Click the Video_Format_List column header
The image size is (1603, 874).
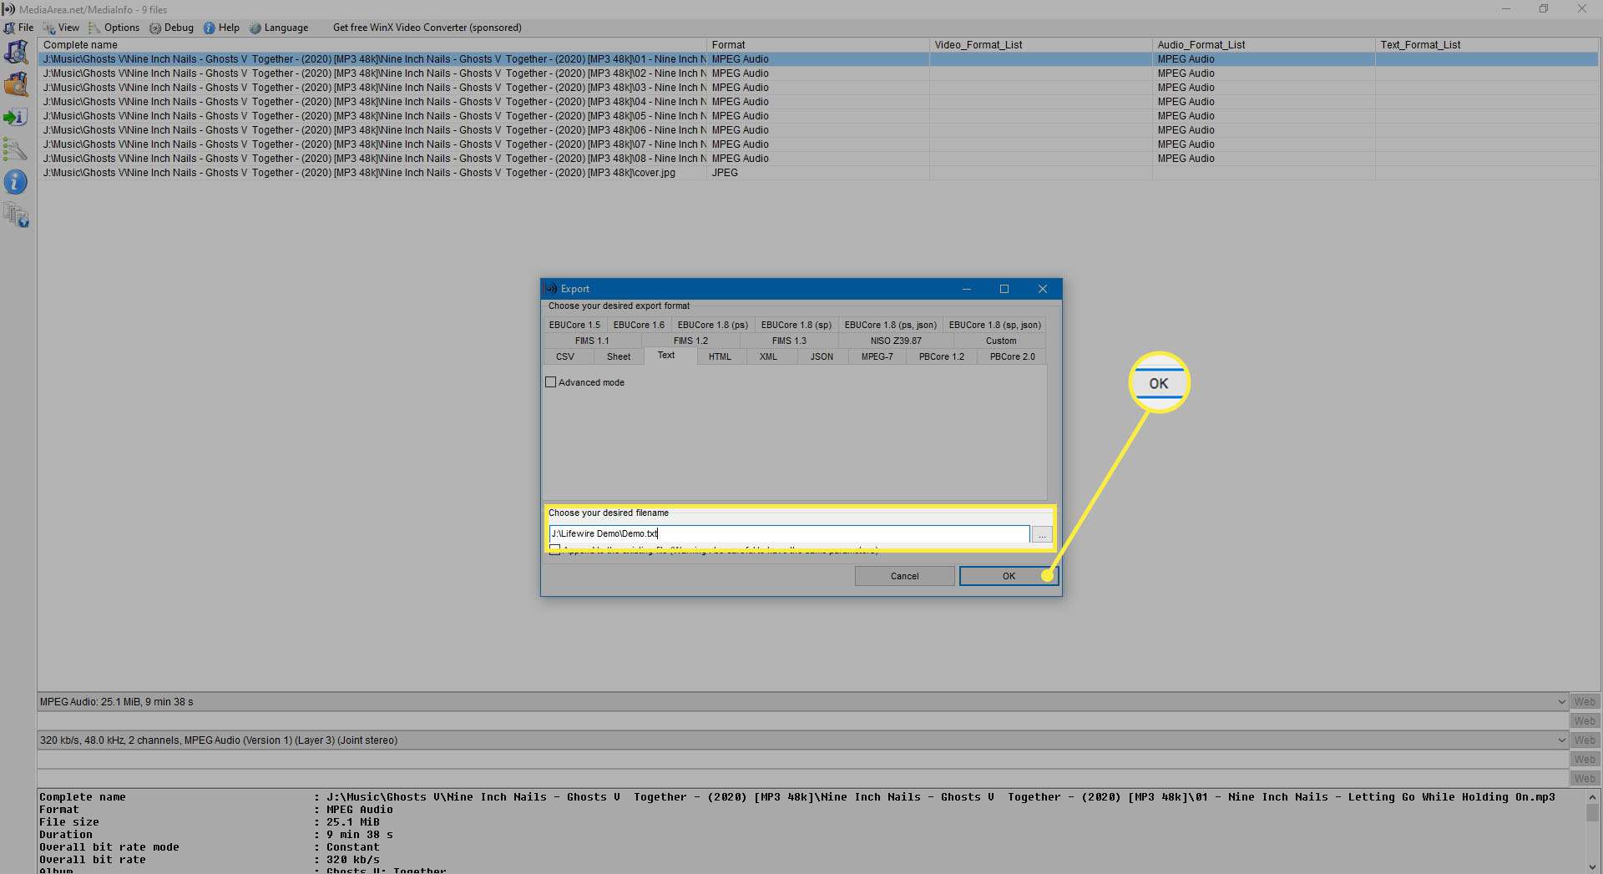pos(1040,45)
